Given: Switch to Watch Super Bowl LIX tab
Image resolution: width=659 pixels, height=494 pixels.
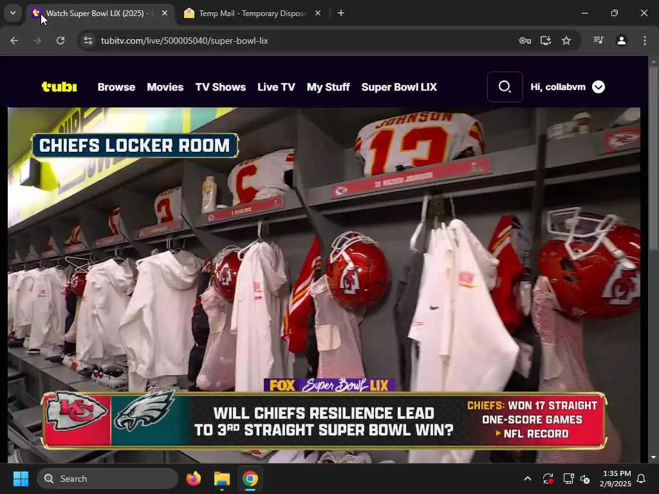Looking at the screenshot, I should [x=98, y=14].
